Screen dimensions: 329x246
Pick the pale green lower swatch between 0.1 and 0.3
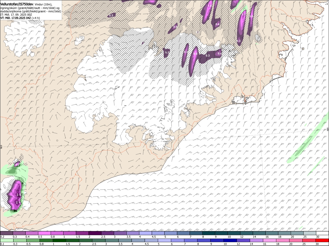(x=6, y=240)
